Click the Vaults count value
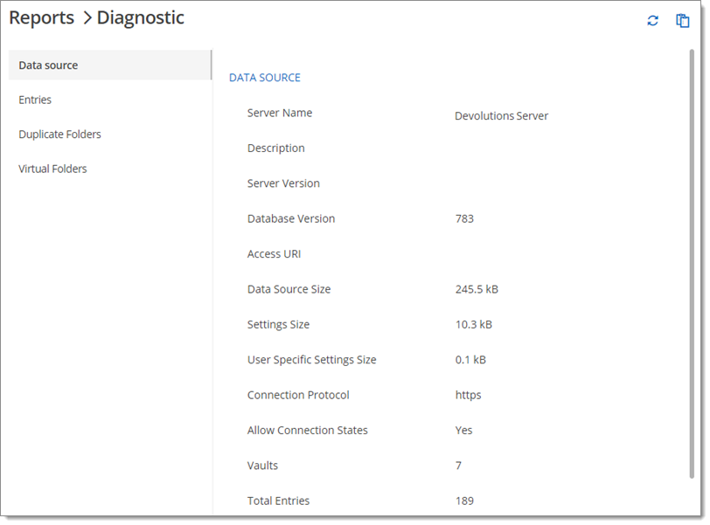 (458, 466)
